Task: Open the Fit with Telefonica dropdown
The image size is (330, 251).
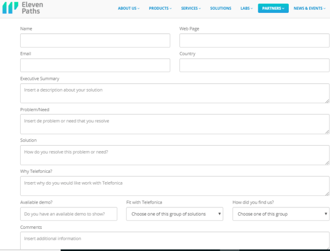Action: point(174,214)
